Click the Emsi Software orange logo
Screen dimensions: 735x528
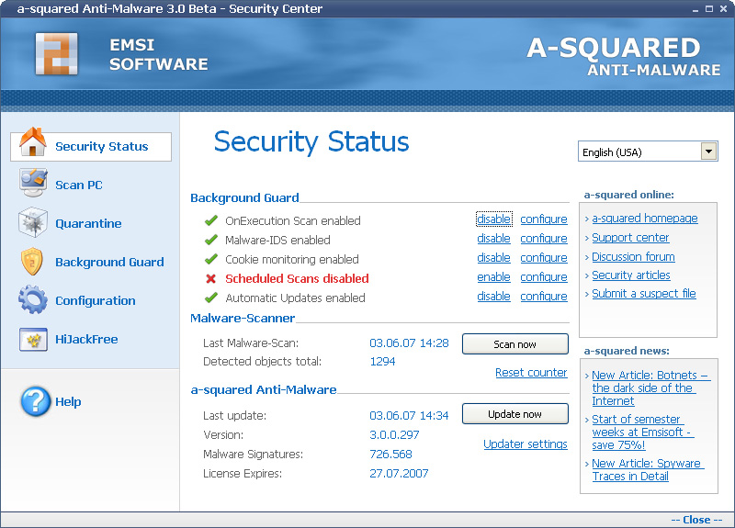57,54
